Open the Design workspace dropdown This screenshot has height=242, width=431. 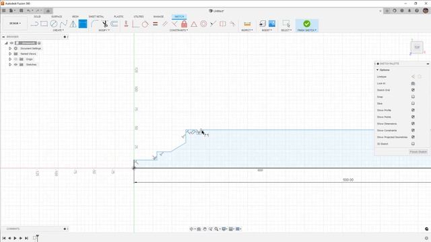click(15, 24)
